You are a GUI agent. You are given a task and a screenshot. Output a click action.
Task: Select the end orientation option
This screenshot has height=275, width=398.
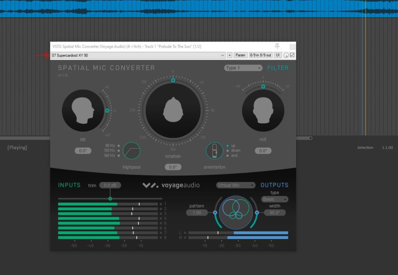point(227,156)
